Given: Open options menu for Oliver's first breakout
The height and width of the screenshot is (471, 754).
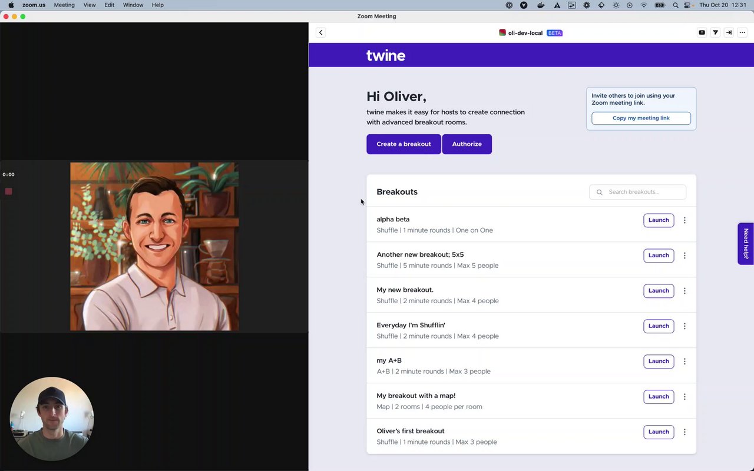Looking at the screenshot, I should coord(684,432).
